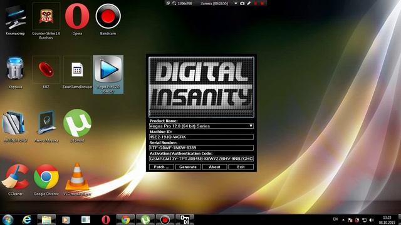
Task: Click the Digital Insanity banner image
Action: pos(201,87)
